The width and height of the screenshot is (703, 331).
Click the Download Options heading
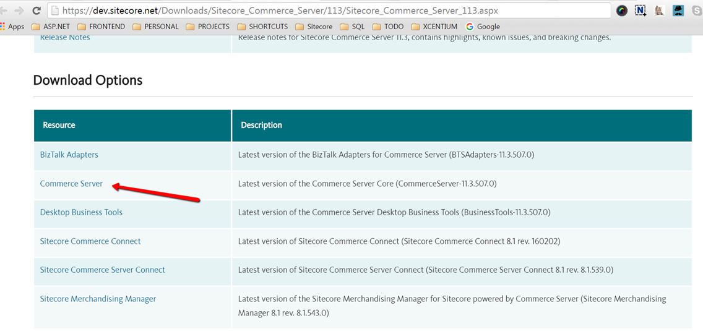(x=88, y=80)
